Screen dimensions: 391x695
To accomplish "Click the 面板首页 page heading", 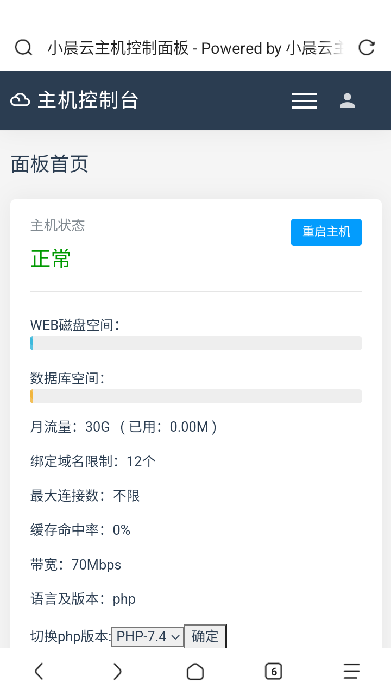I will [49, 164].
